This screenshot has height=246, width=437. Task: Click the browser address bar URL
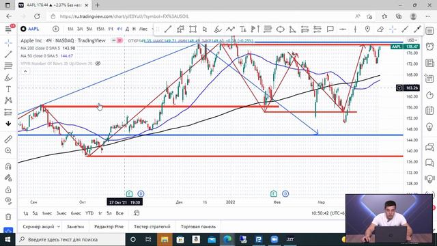tap(124, 16)
